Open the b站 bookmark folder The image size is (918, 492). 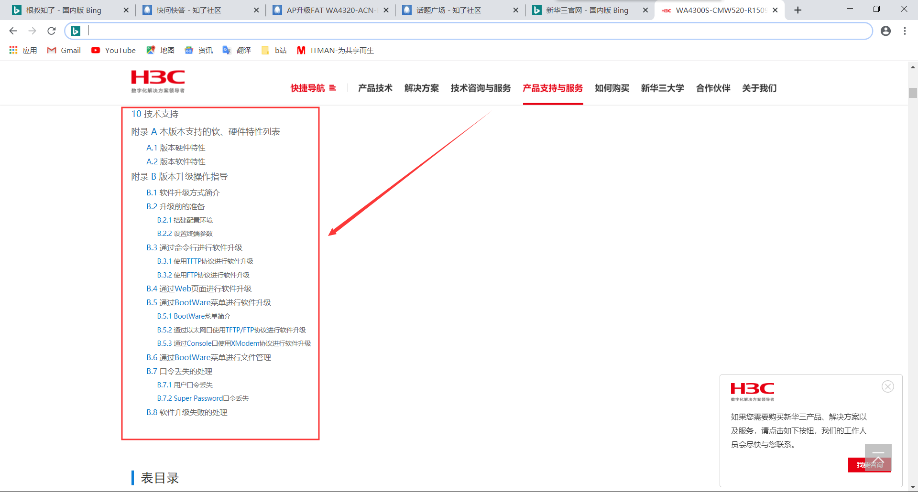tap(274, 50)
